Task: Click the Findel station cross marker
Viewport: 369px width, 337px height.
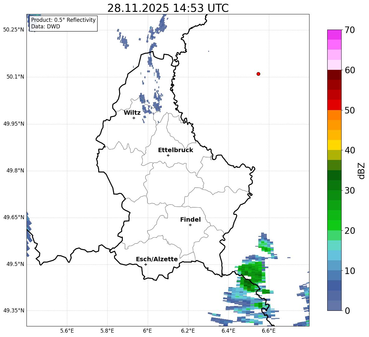Action: 190,225
